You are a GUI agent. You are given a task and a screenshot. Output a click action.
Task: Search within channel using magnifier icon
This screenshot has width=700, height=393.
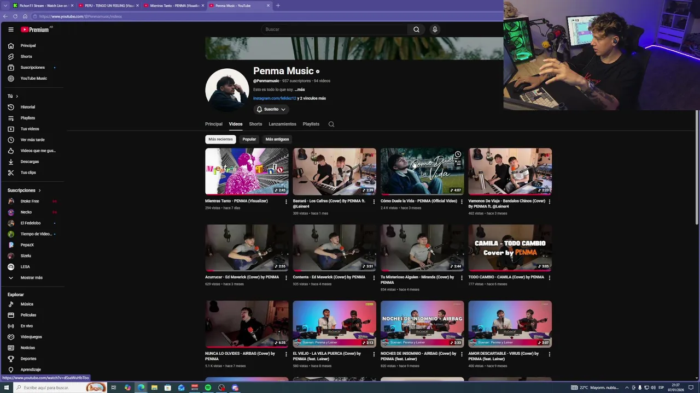[331, 124]
